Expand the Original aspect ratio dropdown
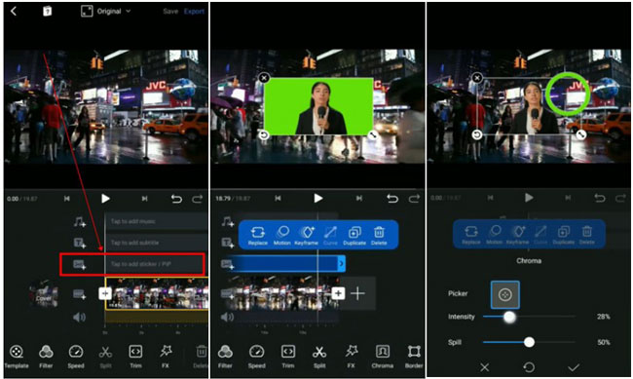 [106, 12]
